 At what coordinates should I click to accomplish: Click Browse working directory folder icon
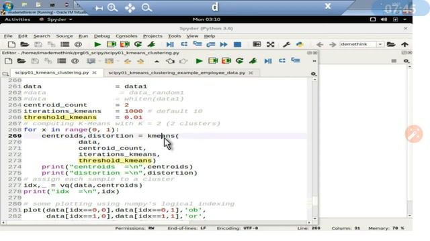point(391,44)
